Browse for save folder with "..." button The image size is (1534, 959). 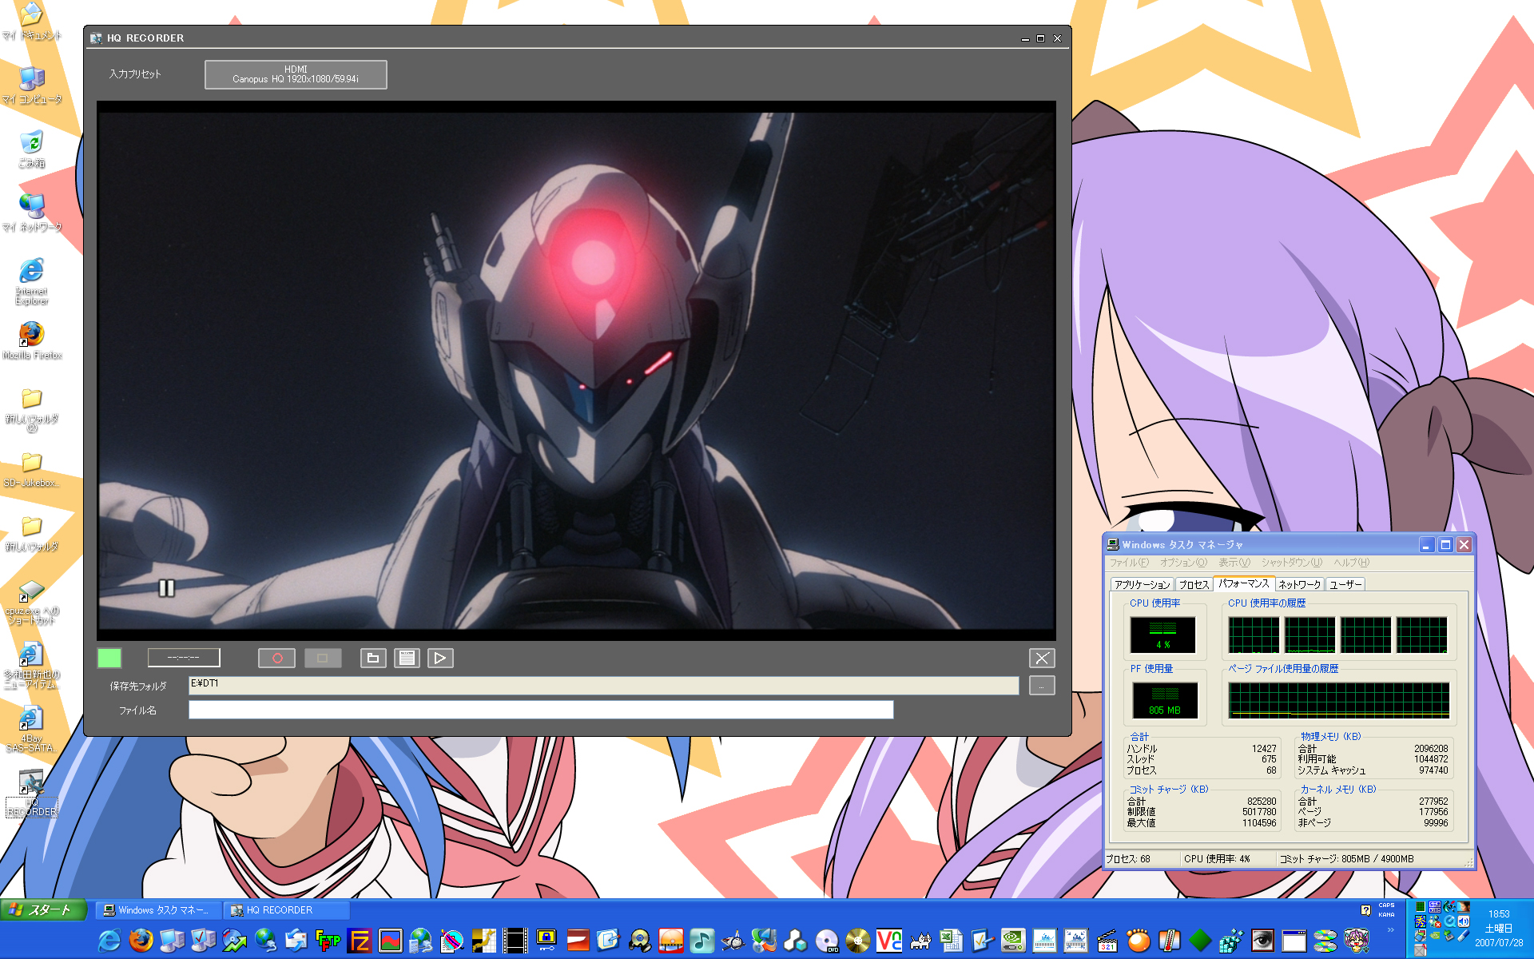pyautogui.click(x=1042, y=686)
